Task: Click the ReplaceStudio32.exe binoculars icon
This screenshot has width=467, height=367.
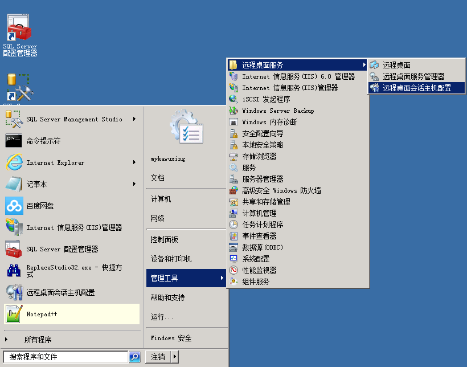Action: point(14,271)
